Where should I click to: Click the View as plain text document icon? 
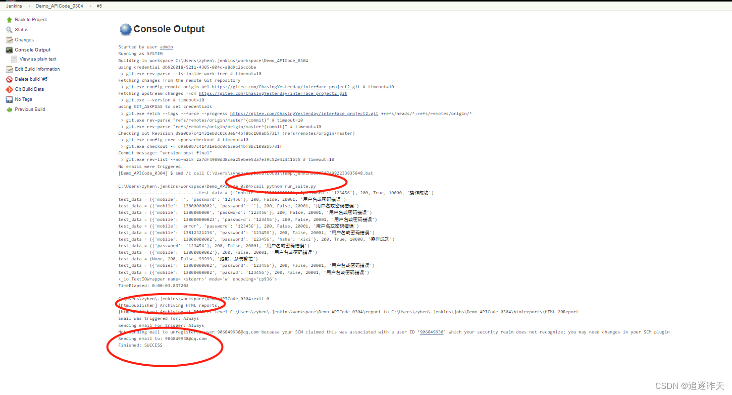point(14,59)
